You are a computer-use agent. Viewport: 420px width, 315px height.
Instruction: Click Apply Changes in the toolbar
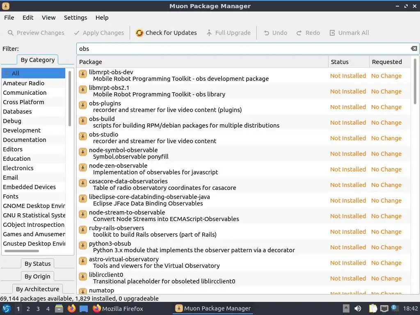(99, 33)
